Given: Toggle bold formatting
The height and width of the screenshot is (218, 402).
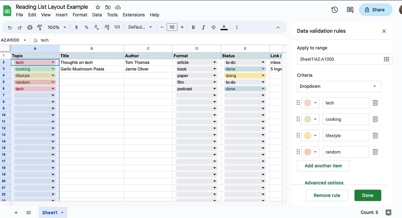Looking at the screenshot, I should 193,27.
